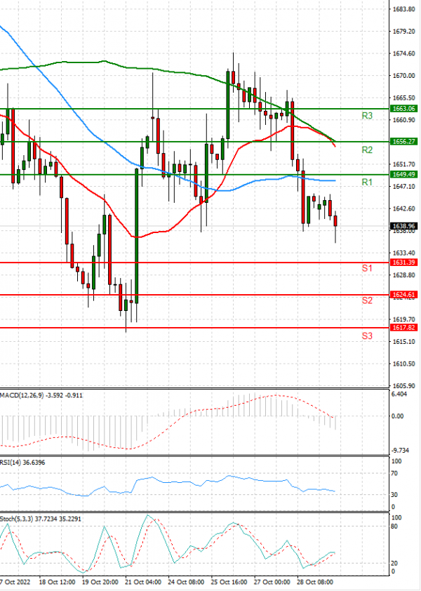The width and height of the screenshot is (421, 591).
Task: Click the 21 Oct 04:00 time label
Action: (x=143, y=582)
